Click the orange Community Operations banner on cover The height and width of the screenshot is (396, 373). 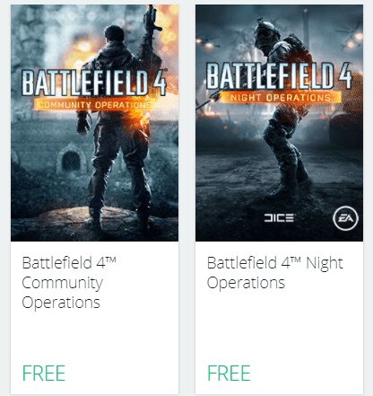[94, 105]
